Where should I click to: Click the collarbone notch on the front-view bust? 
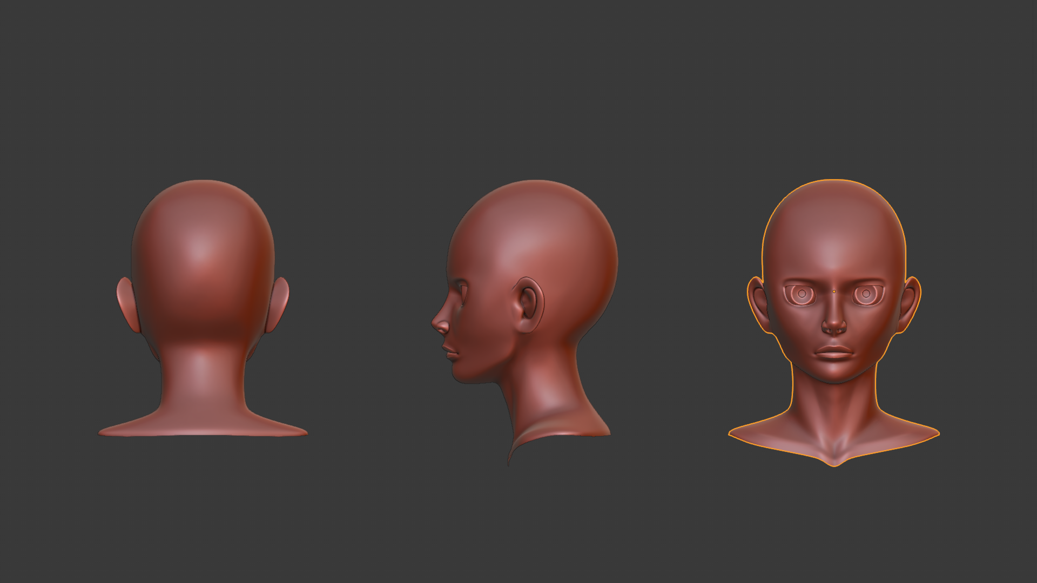tap(834, 451)
